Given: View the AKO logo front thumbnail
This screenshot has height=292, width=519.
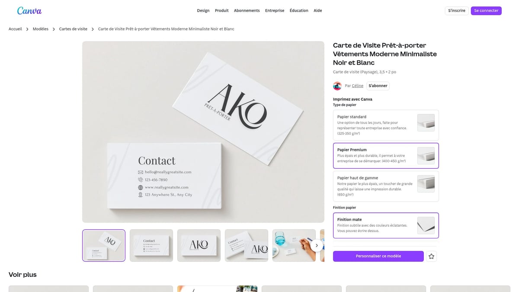Looking at the screenshot, I should click(x=199, y=245).
